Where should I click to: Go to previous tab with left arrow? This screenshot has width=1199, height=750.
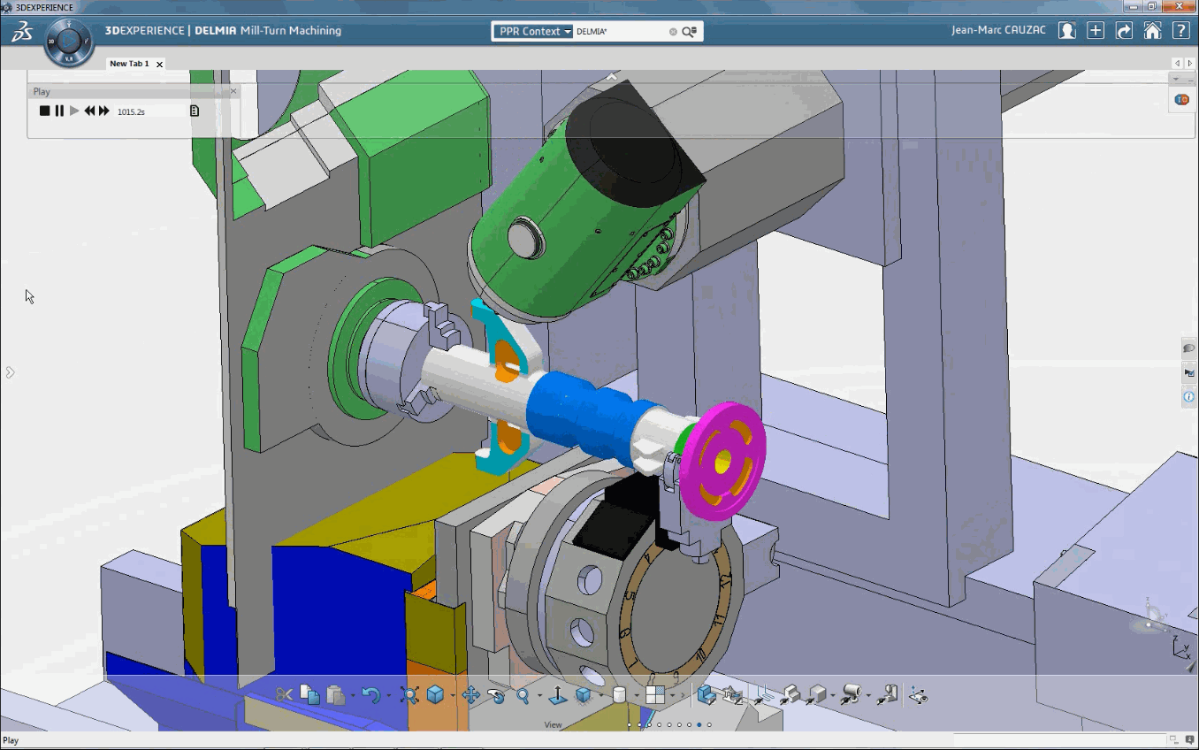pyautogui.click(x=1177, y=64)
